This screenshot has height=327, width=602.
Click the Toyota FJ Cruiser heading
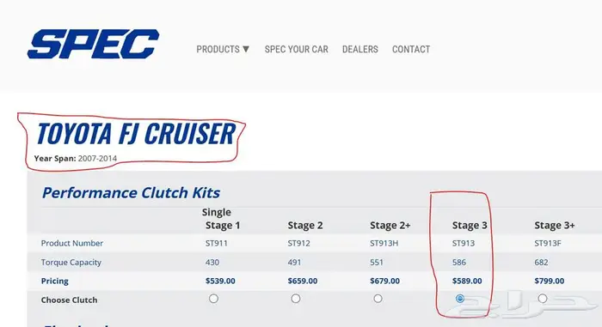(x=136, y=133)
